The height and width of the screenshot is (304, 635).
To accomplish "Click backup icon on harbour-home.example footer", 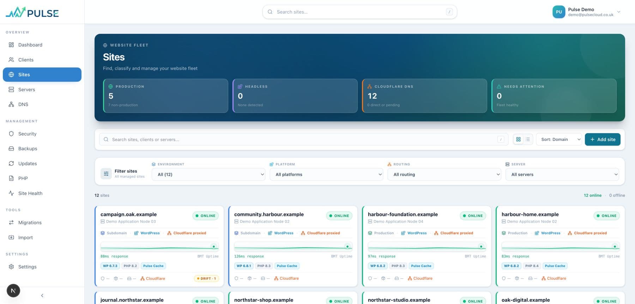I will click(x=530, y=279).
